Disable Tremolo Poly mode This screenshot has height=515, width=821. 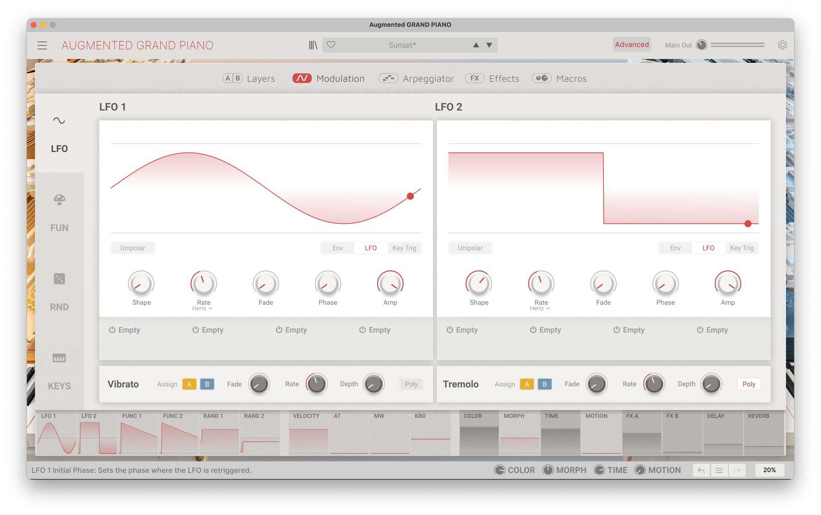pos(749,384)
